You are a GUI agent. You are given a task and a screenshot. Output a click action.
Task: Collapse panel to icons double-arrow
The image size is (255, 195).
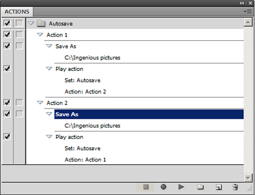(x=242, y=3)
